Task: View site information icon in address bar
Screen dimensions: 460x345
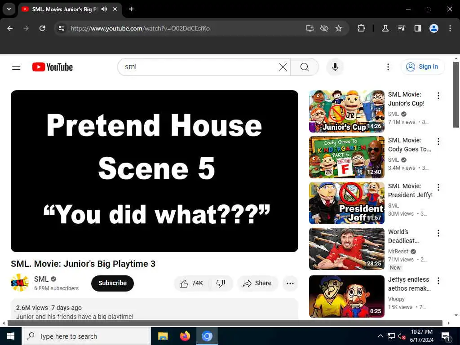Action: (x=61, y=28)
